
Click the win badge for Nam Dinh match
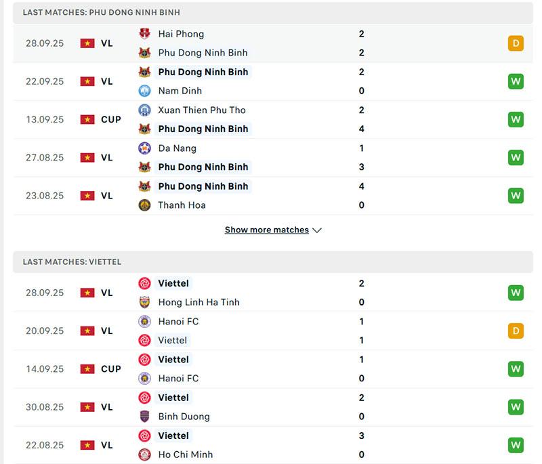tap(516, 81)
